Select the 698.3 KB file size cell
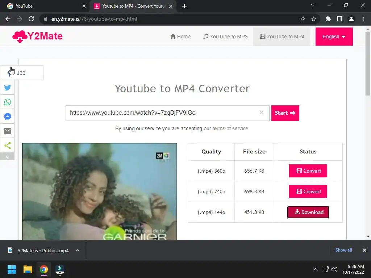371x278 pixels. pos(254,191)
